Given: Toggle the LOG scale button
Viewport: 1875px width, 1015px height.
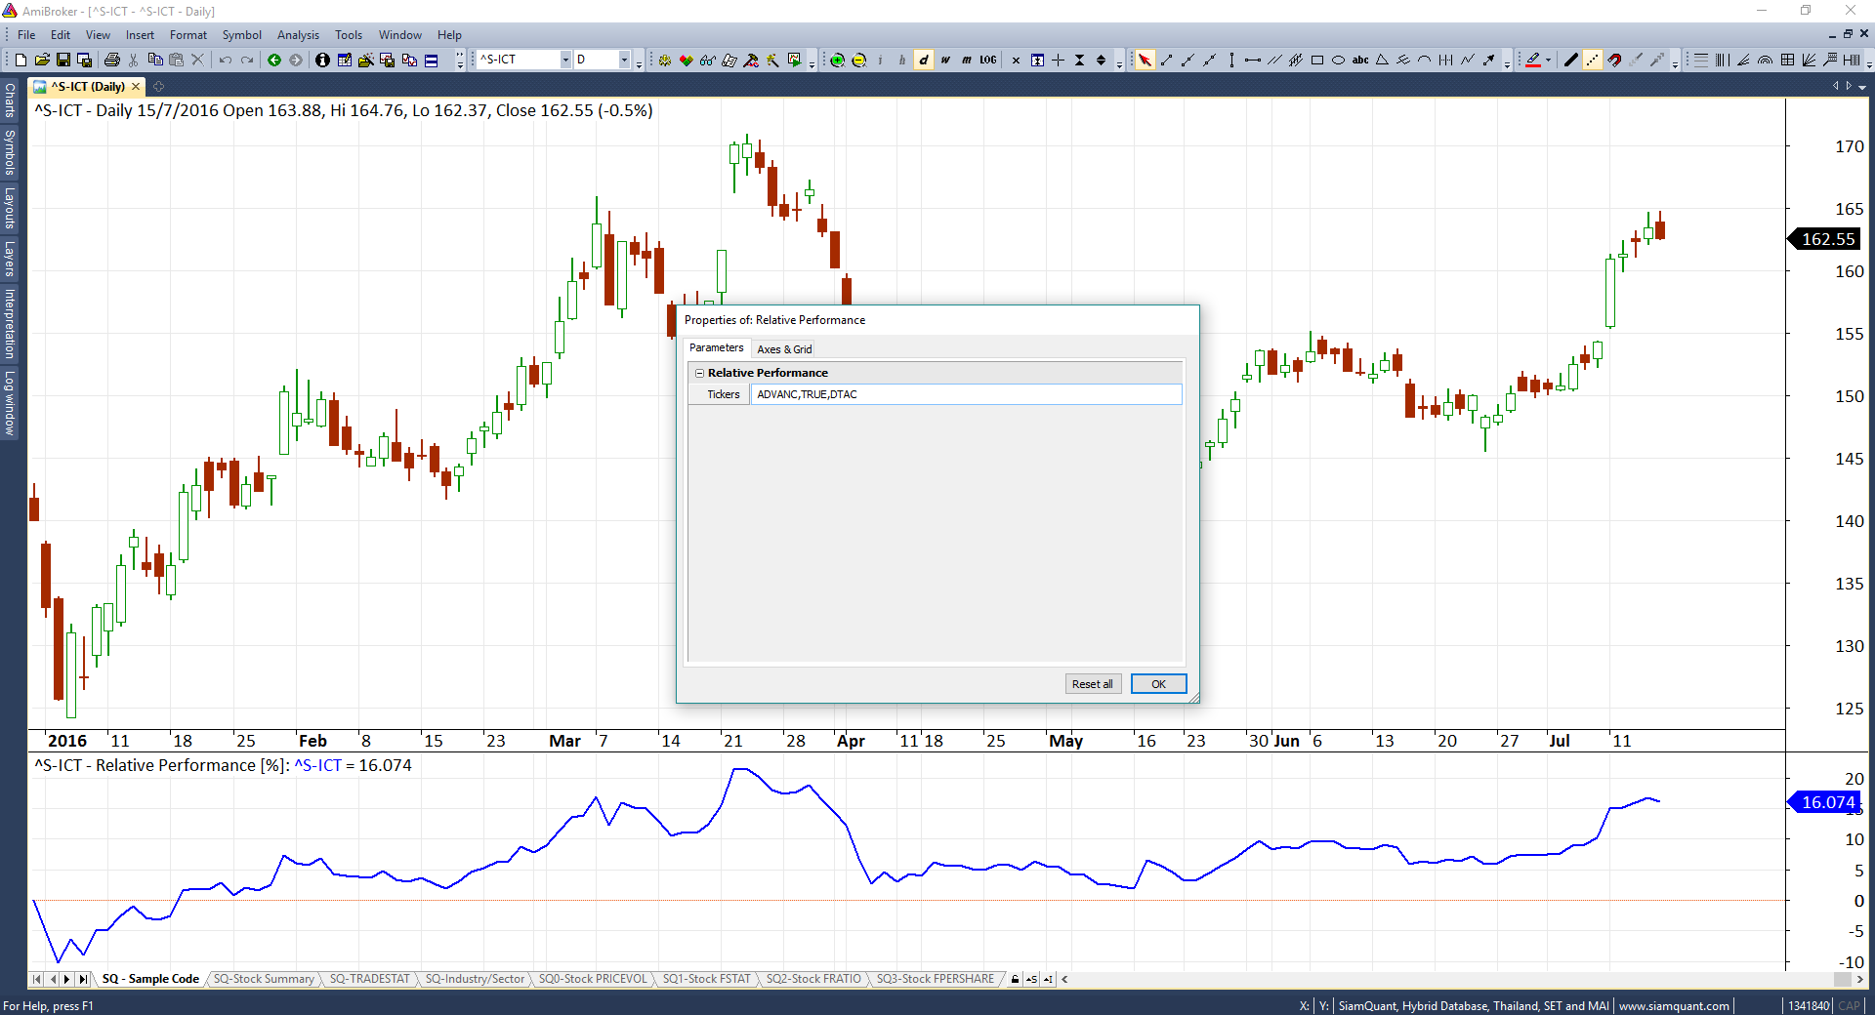Looking at the screenshot, I should pyautogui.click(x=988, y=61).
